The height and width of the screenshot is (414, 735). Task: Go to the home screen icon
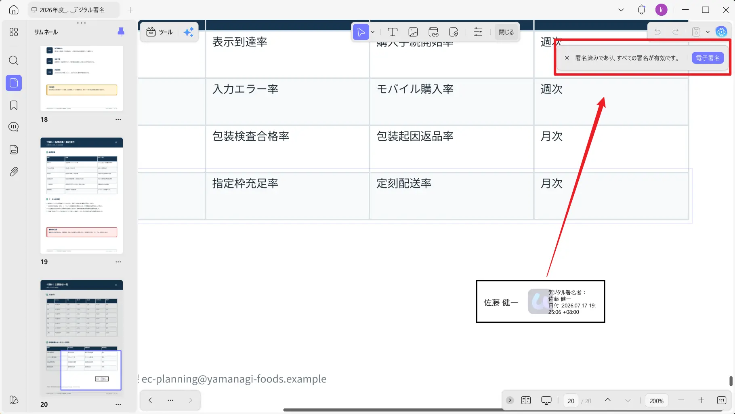pyautogui.click(x=14, y=10)
